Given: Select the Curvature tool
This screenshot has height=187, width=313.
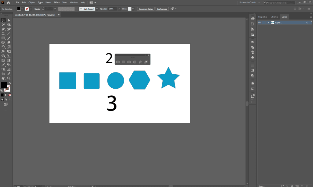Looking at the screenshot, I should [x=9, y=29].
